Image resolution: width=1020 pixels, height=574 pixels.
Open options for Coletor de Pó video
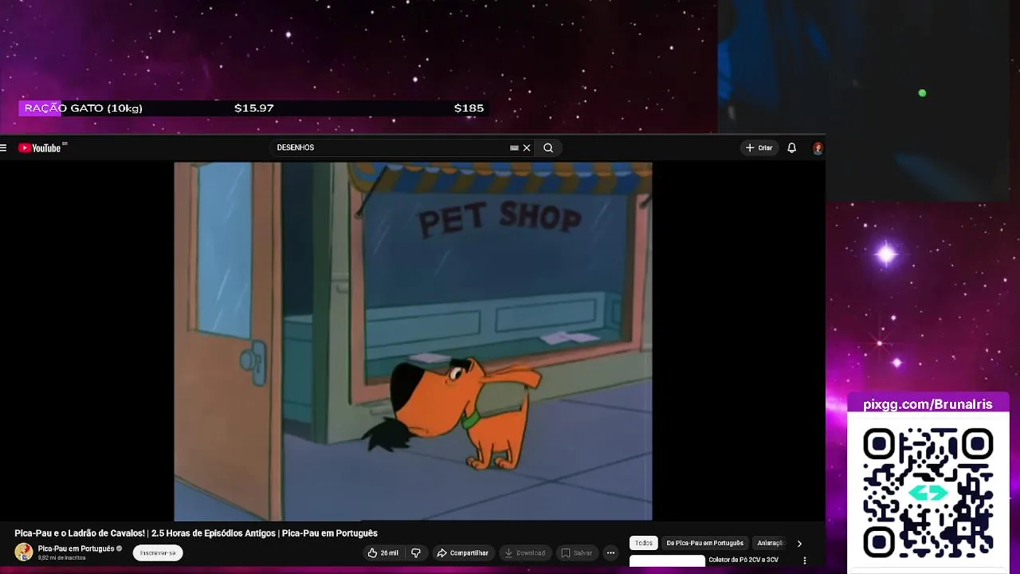[x=804, y=560]
